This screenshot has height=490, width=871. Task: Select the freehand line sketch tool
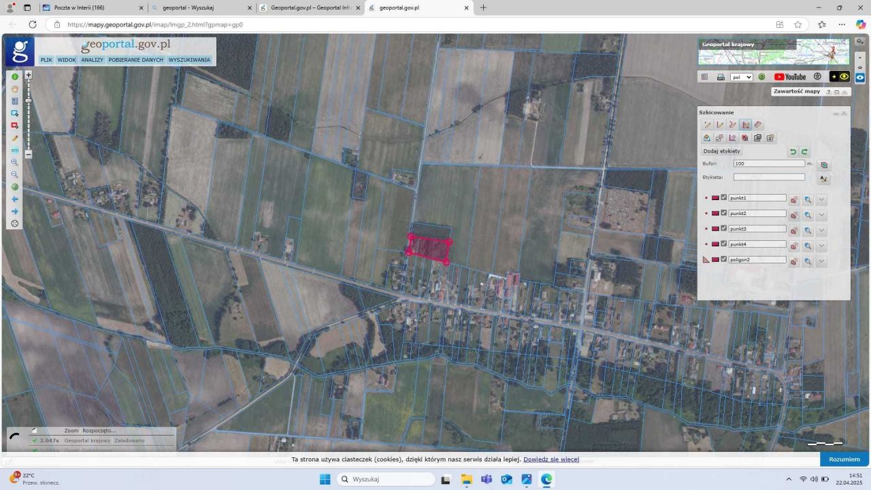[x=733, y=125]
